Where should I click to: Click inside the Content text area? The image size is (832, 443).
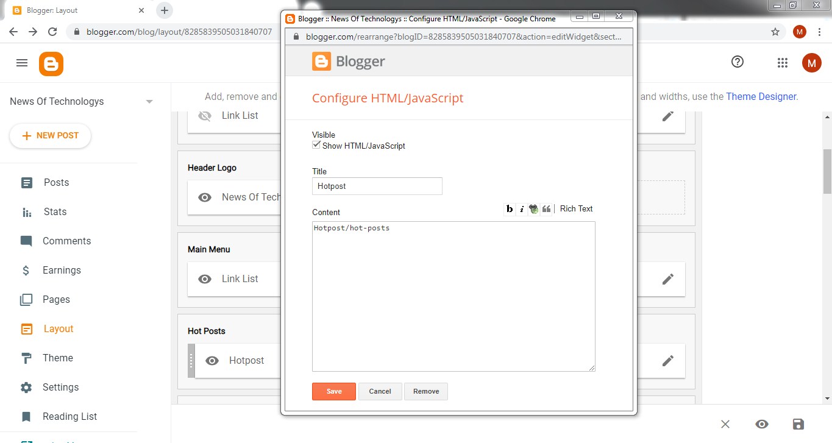click(x=453, y=297)
